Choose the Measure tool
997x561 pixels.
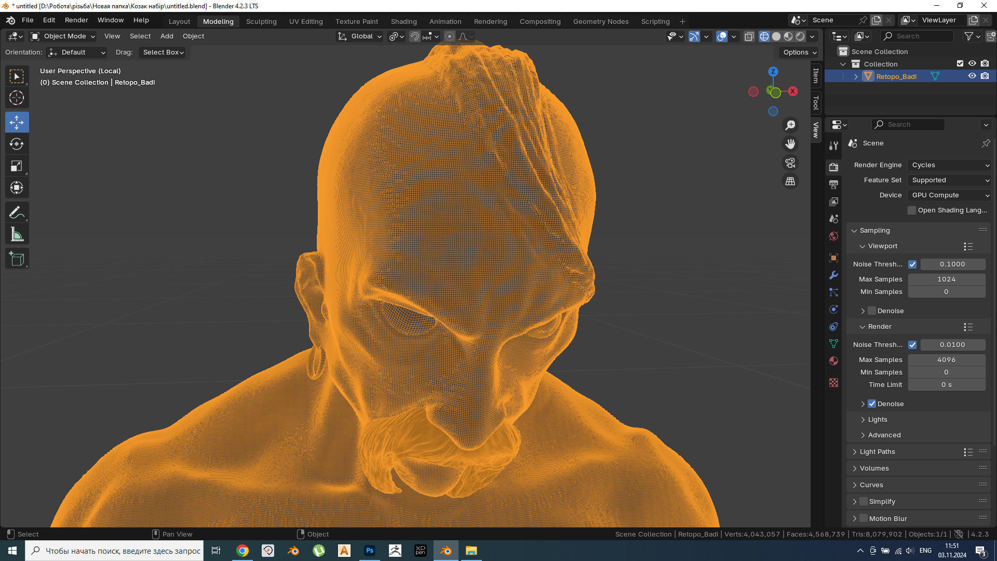coord(17,235)
